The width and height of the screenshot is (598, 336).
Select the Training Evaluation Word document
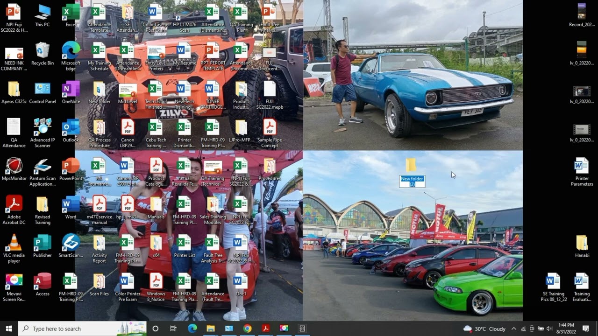pos(582,287)
